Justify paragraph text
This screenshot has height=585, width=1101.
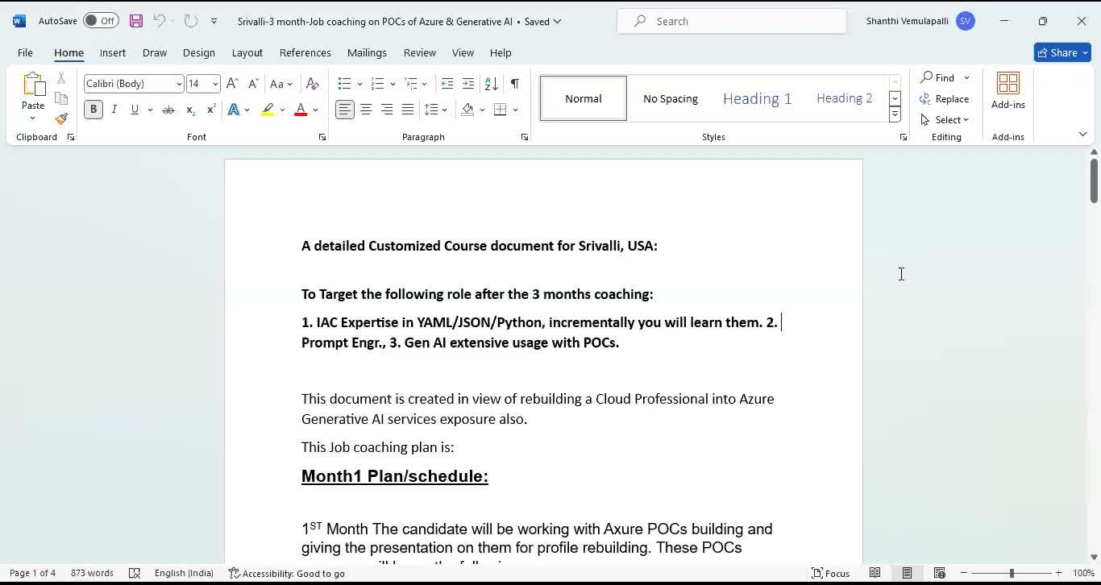click(x=408, y=110)
